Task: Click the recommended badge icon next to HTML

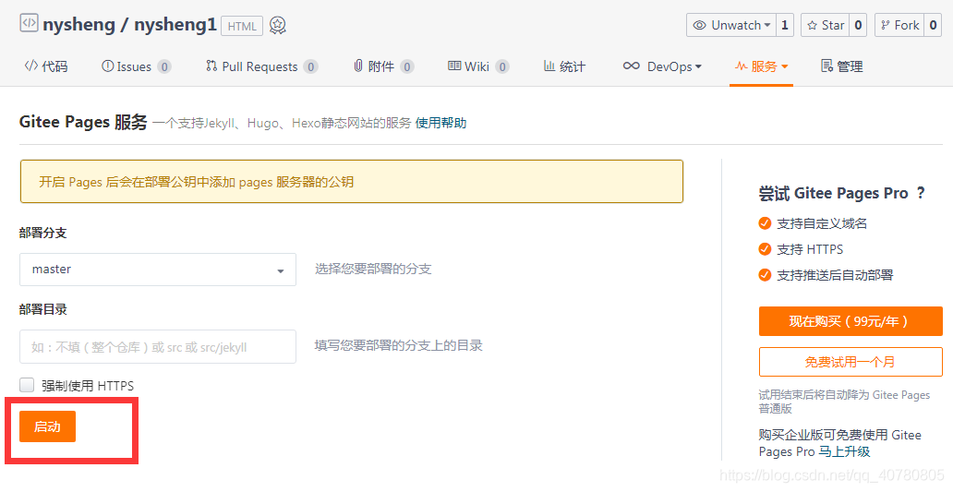Action: pyautogui.click(x=278, y=26)
